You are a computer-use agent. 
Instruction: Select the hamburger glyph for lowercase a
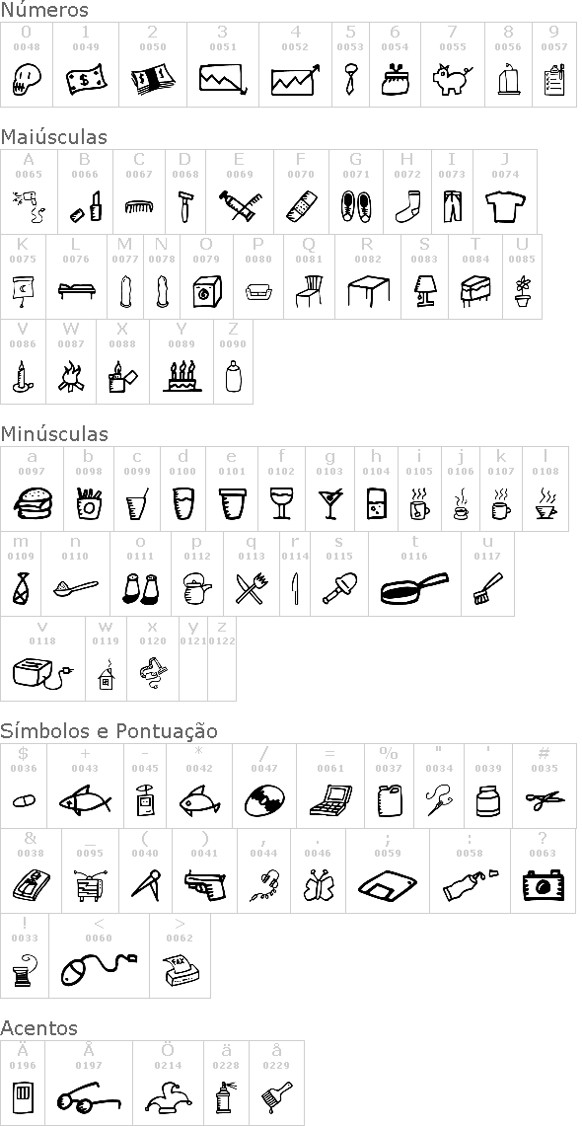[33, 502]
